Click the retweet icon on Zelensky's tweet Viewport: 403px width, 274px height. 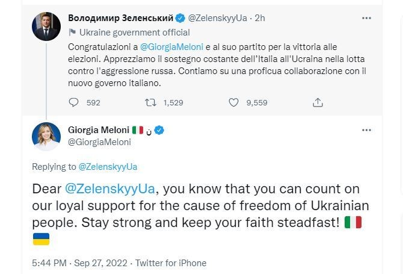click(151, 103)
